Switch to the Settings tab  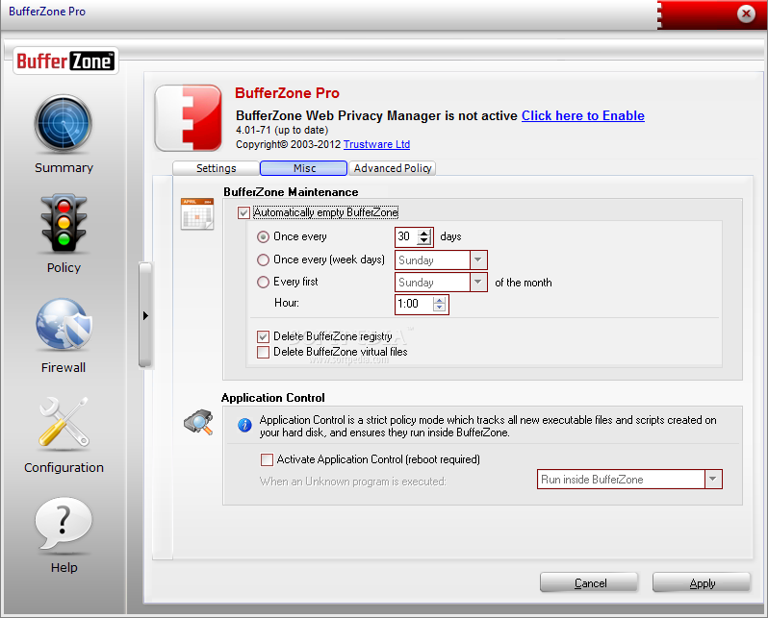coord(216,168)
